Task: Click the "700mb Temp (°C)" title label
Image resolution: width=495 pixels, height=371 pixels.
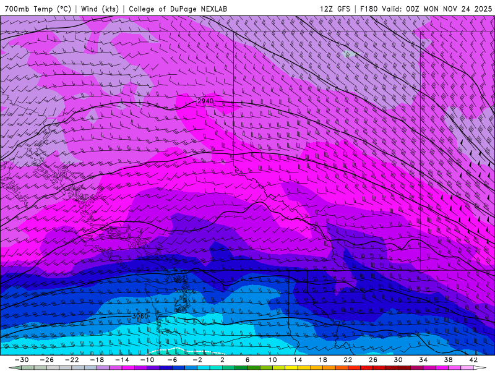Action: (x=38, y=9)
